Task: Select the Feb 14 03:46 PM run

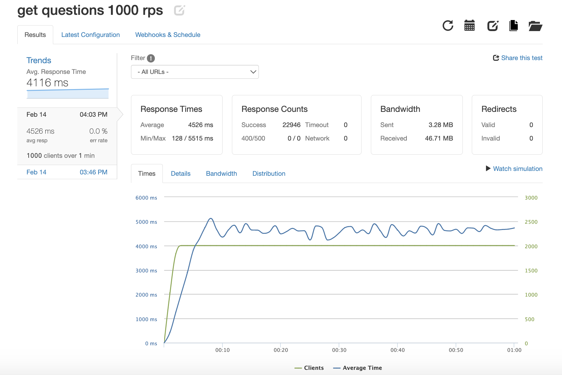Action: coord(67,172)
